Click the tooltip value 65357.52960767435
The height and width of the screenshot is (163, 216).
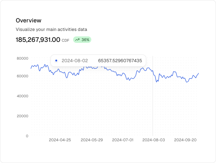(120, 61)
